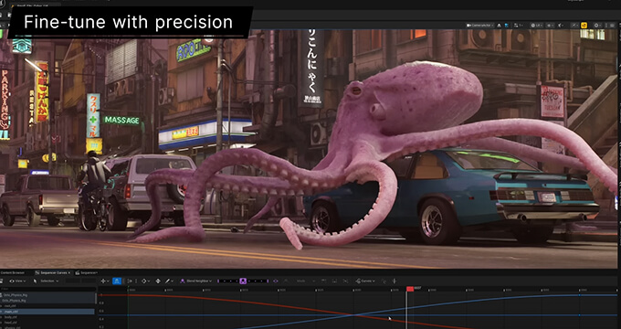Select the move transform tool

click(104, 281)
